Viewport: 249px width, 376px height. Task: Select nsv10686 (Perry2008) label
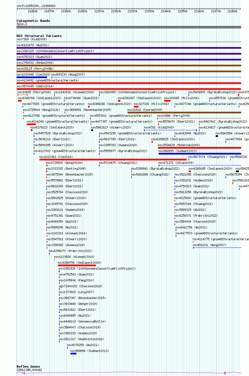click(x=174, y=116)
